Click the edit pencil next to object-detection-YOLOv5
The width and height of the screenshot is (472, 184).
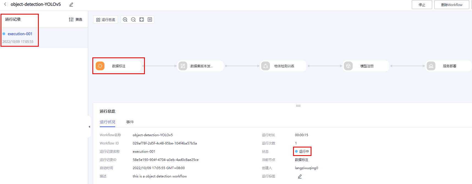(x=71, y=5)
